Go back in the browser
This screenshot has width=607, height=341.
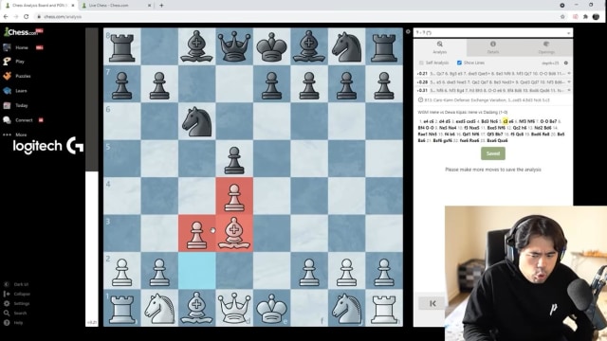coord(6,17)
